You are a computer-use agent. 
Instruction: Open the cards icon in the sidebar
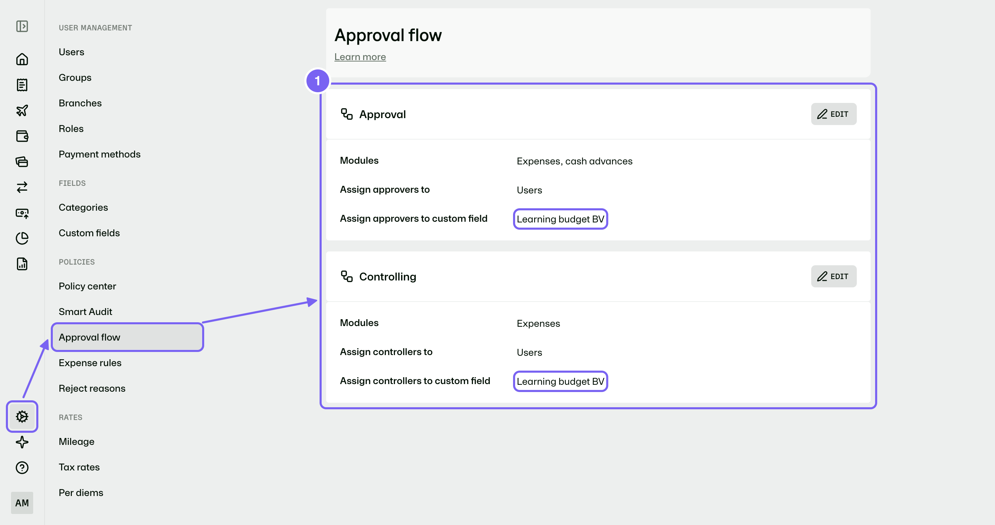click(22, 161)
